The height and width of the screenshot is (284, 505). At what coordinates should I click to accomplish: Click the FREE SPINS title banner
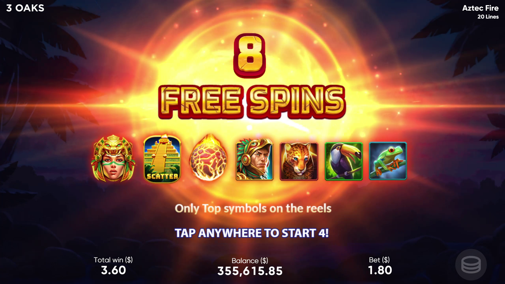(252, 101)
